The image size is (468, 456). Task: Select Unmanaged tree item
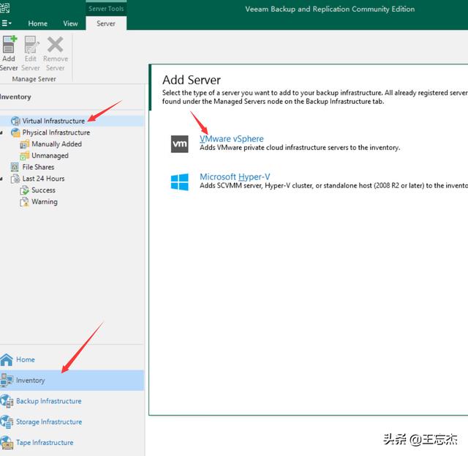50,156
